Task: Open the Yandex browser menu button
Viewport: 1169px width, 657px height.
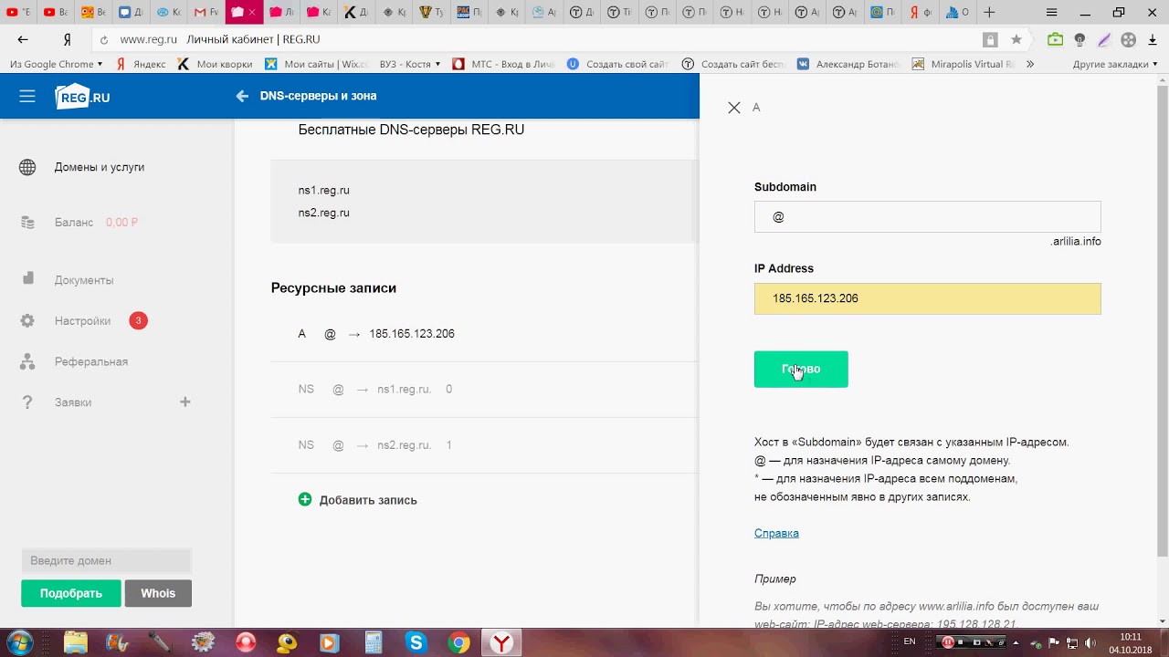Action: tap(1052, 13)
